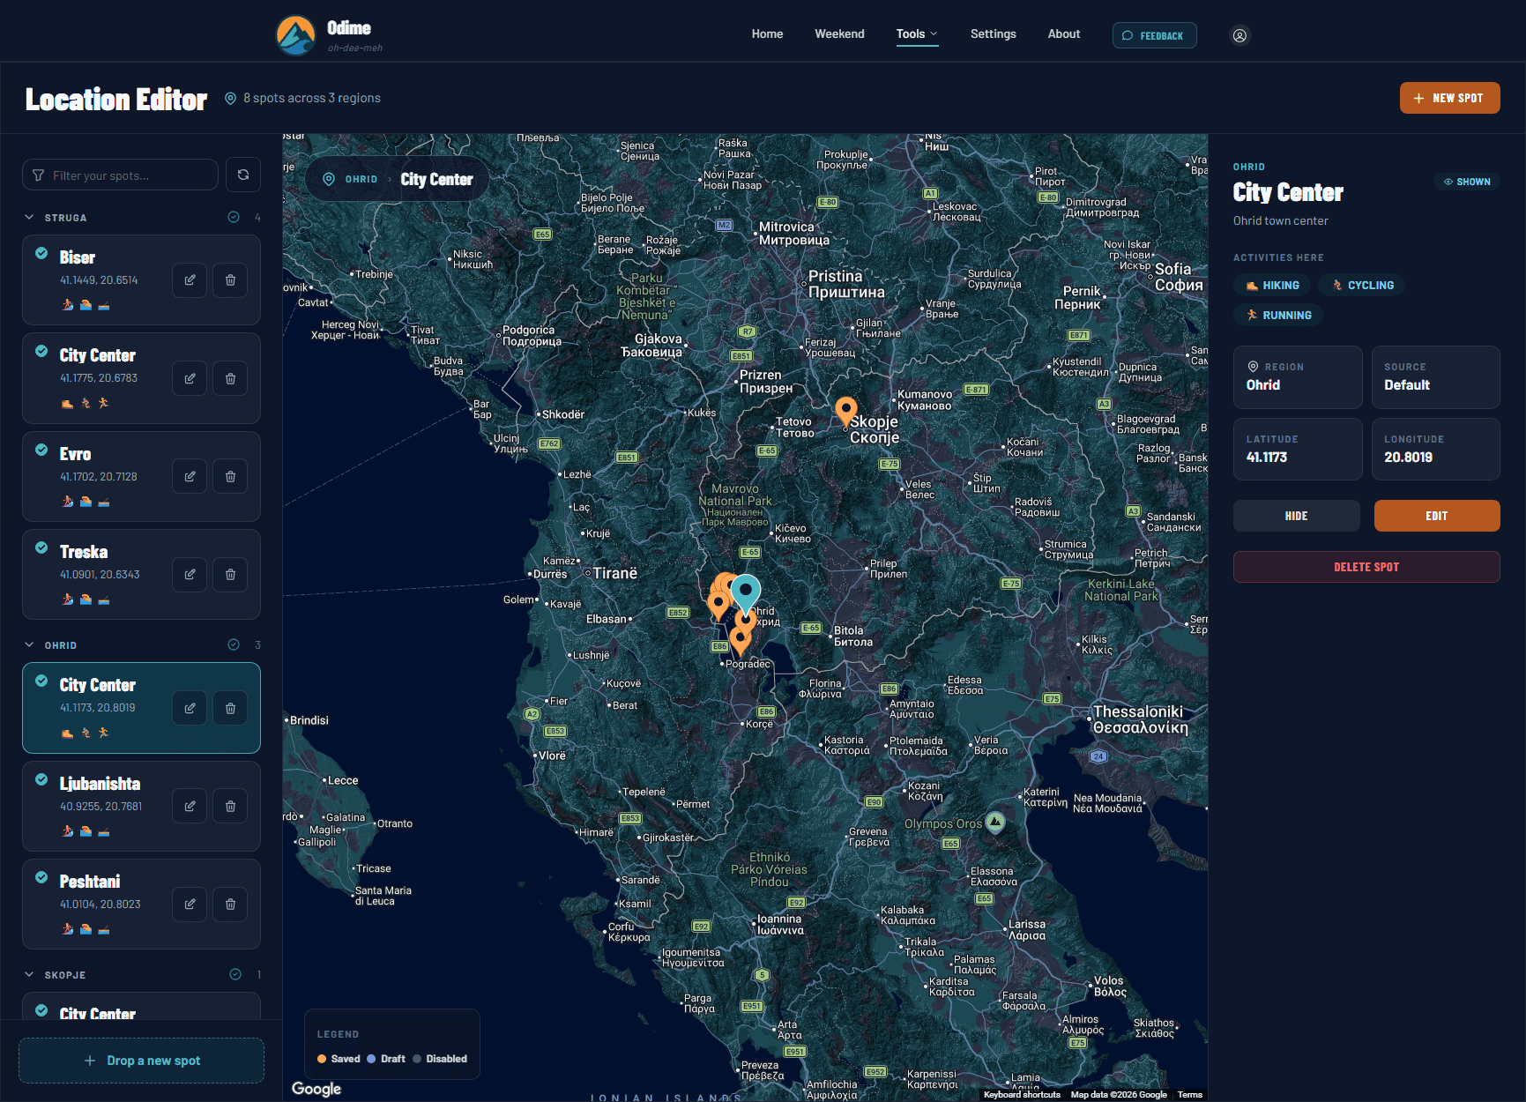Delete the Treska spot with trash icon
This screenshot has width=1526, height=1102.
pyautogui.click(x=230, y=575)
